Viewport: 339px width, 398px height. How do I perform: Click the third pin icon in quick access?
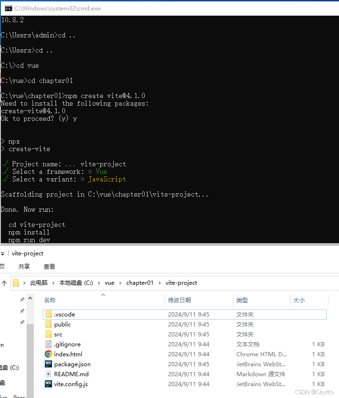click(x=22, y=322)
